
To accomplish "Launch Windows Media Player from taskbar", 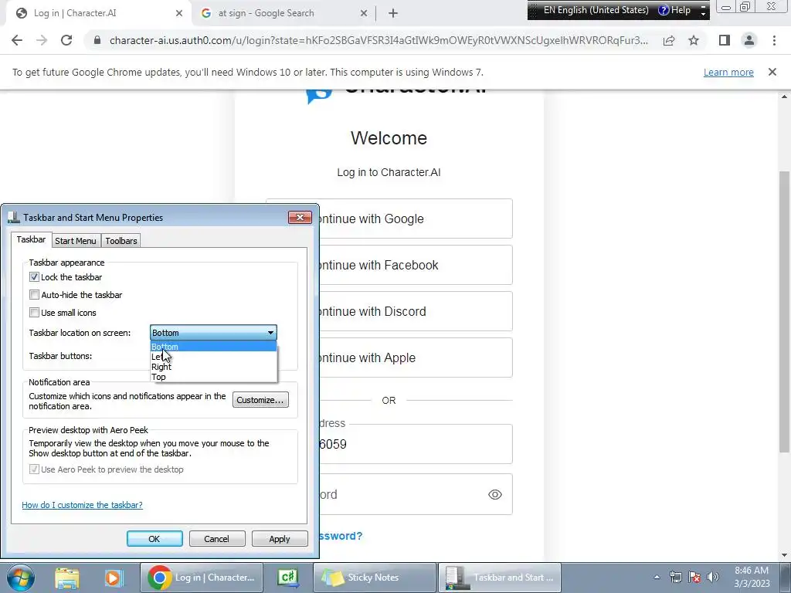I will pos(114,578).
